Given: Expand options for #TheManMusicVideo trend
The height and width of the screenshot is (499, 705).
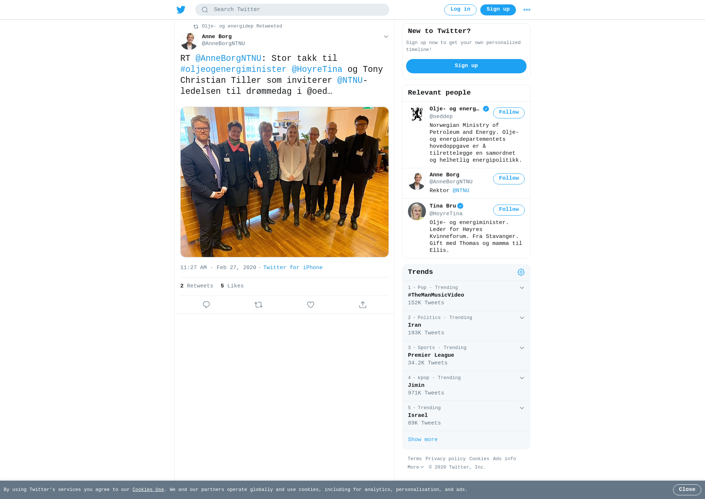Looking at the screenshot, I should (x=522, y=288).
